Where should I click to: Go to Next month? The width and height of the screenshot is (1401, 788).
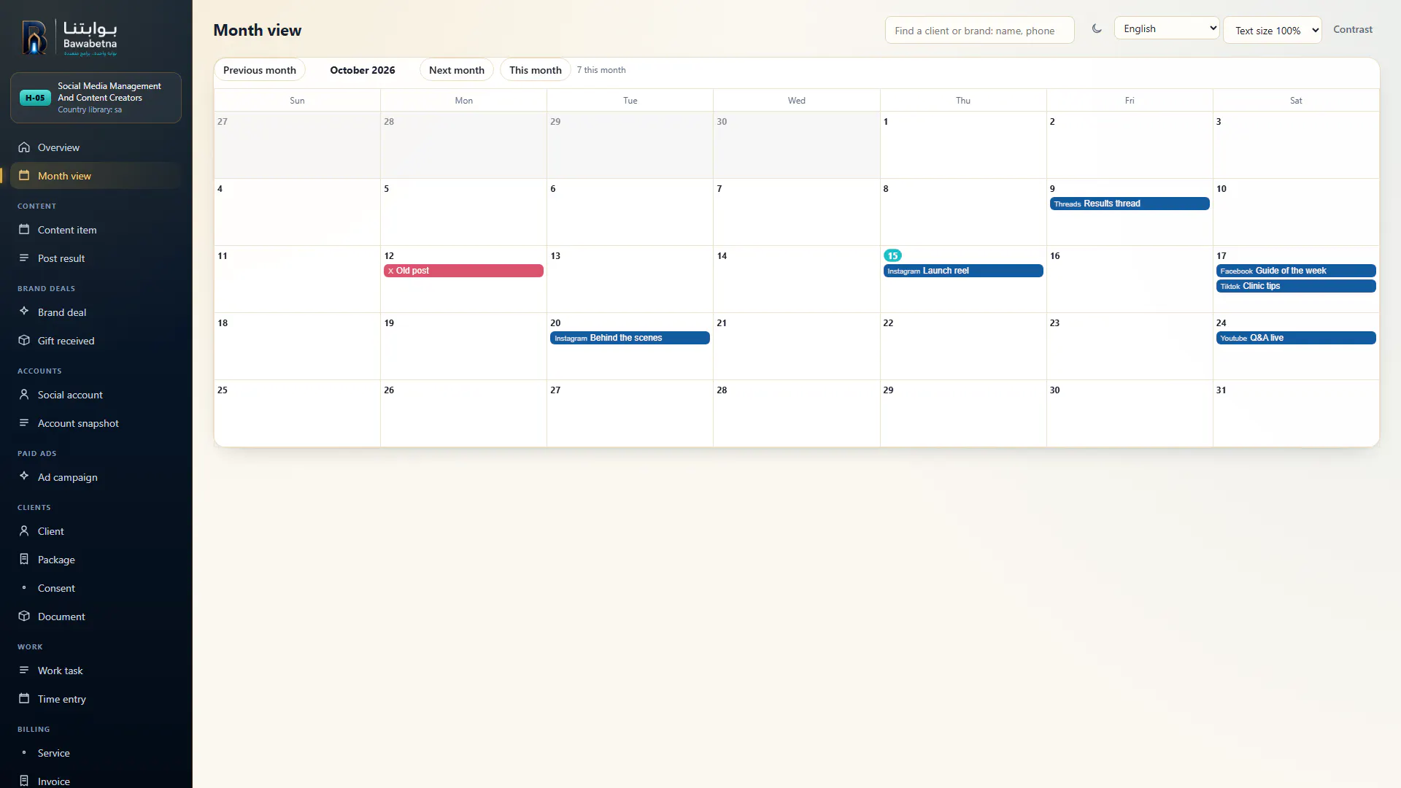click(457, 70)
